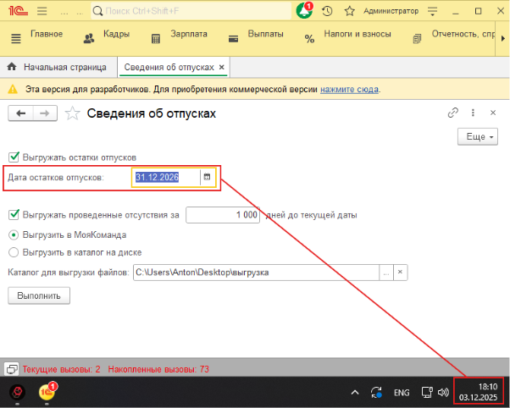Click the days count input field

pos(223,215)
